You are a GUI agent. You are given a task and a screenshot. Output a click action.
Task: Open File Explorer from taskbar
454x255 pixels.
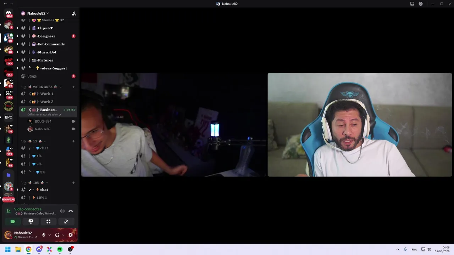pos(18,249)
